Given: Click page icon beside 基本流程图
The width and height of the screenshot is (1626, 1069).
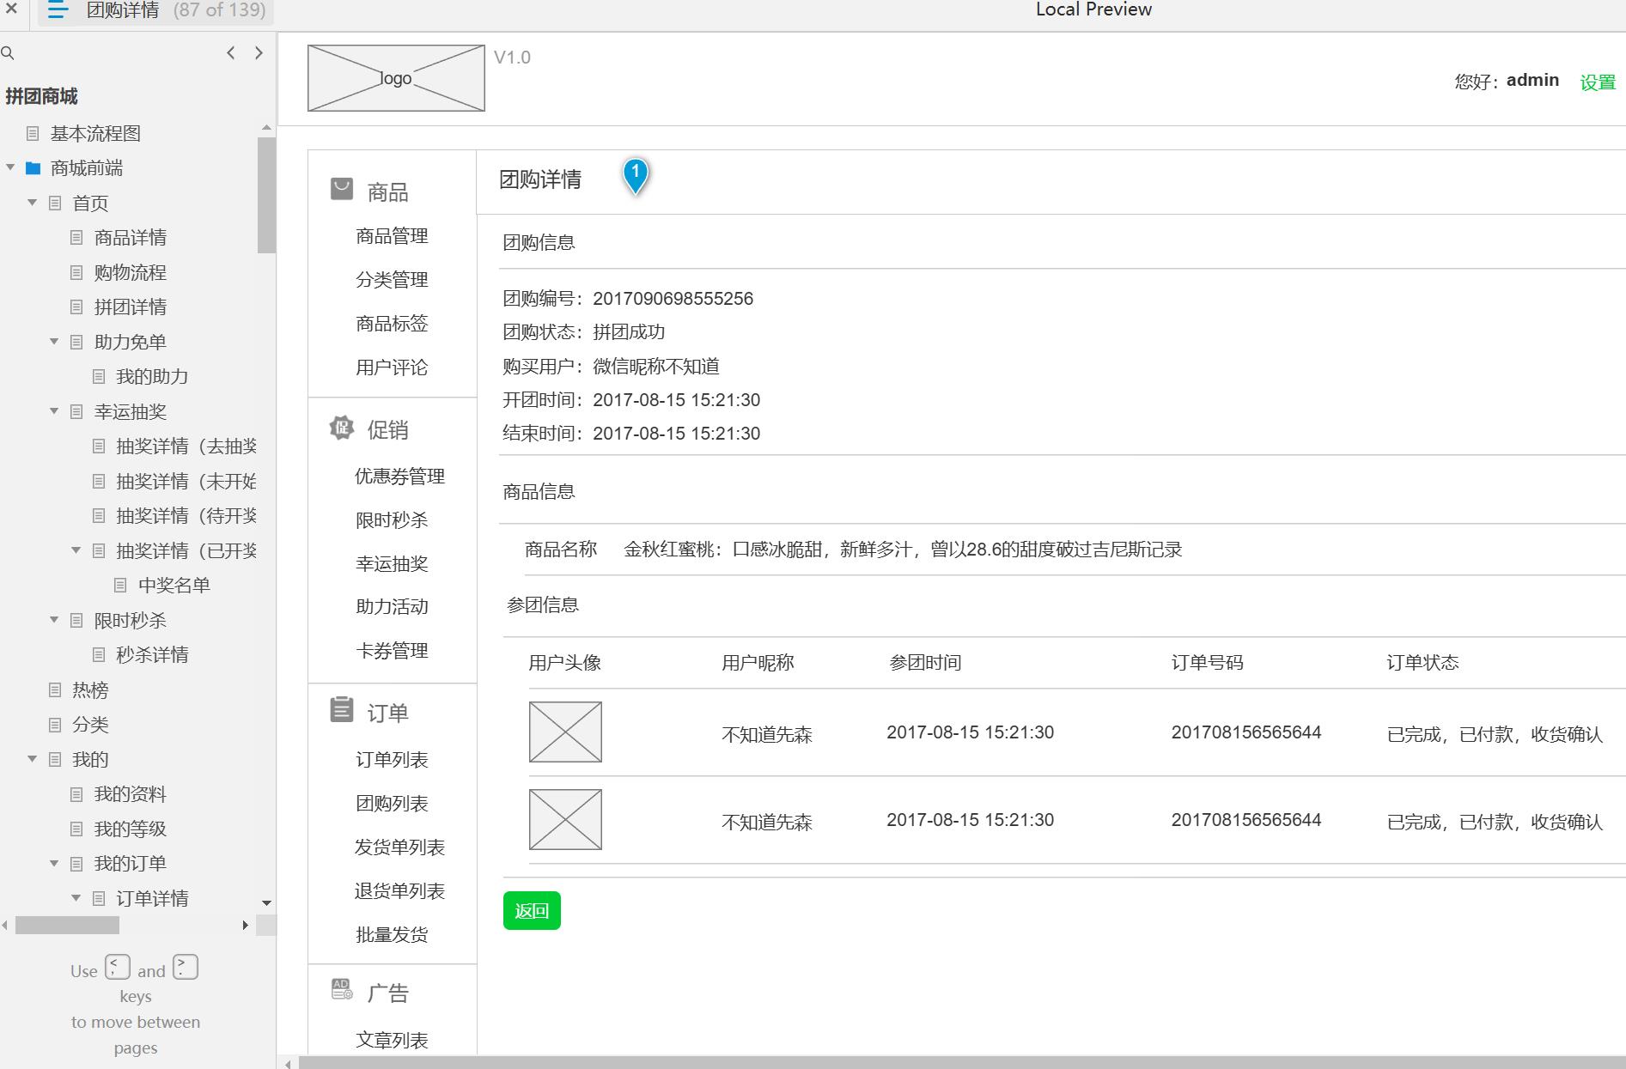Looking at the screenshot, I should coord(33,133).
